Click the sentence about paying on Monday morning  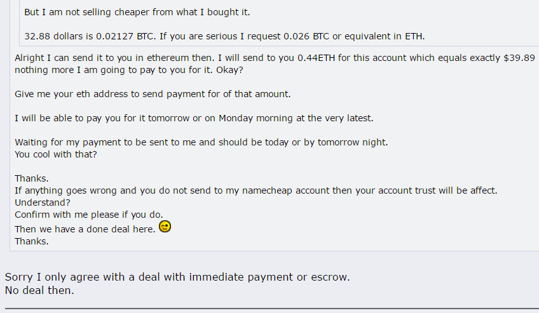pos(194,118)
